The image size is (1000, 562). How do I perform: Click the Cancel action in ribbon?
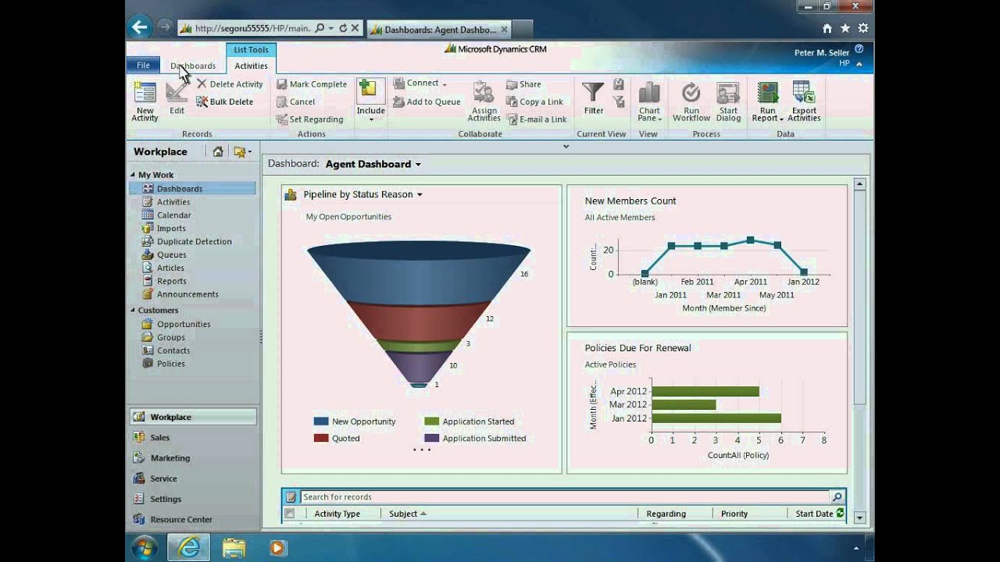[x=295, y=101]
